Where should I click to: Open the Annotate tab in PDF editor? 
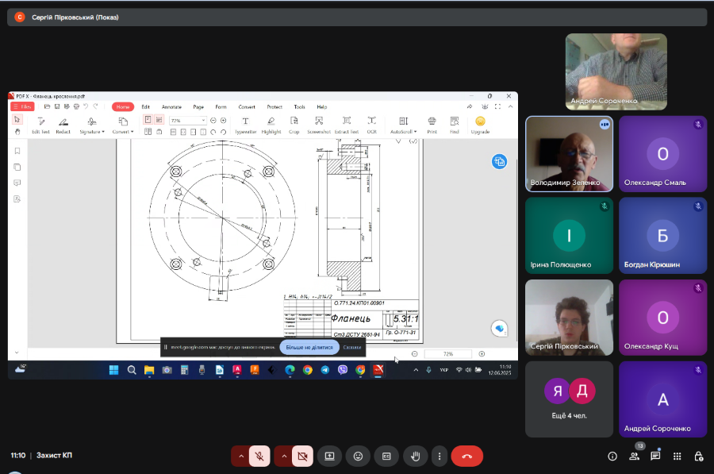coord(171,106)
